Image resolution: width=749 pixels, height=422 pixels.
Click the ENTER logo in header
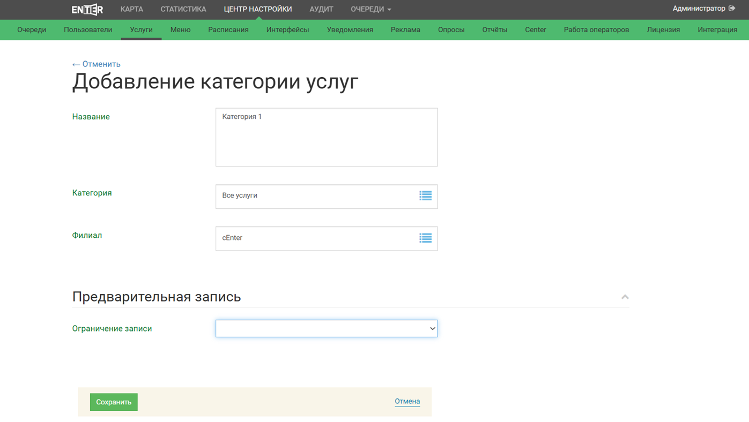click(x=87, y=9)
